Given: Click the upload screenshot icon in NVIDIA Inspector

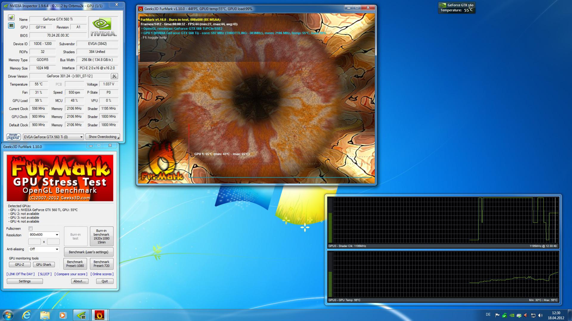Looking at the screenshot, I should pos(11,18).
